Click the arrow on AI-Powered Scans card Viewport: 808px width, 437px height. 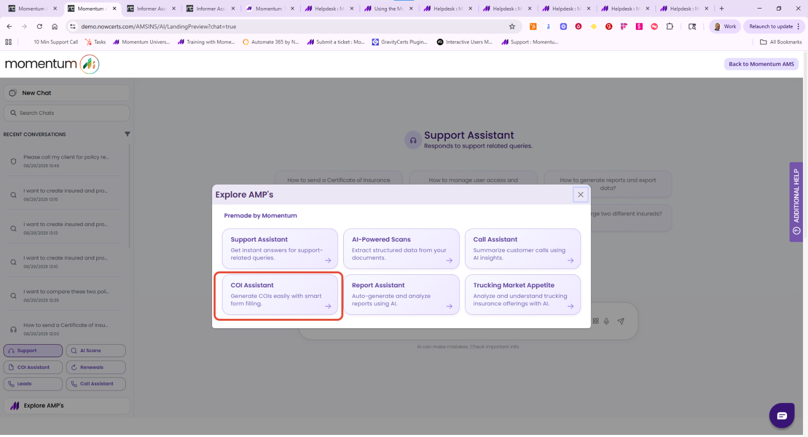point(449,260)
